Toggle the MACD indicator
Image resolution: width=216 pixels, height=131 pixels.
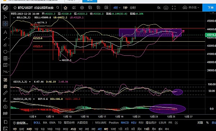pos(125,123)
